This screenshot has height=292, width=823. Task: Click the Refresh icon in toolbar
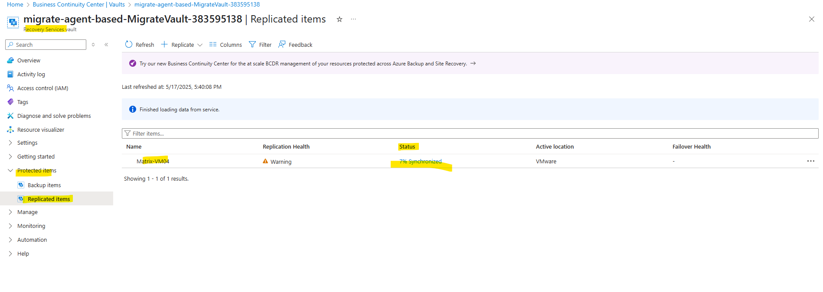click(x=129, y=44)
